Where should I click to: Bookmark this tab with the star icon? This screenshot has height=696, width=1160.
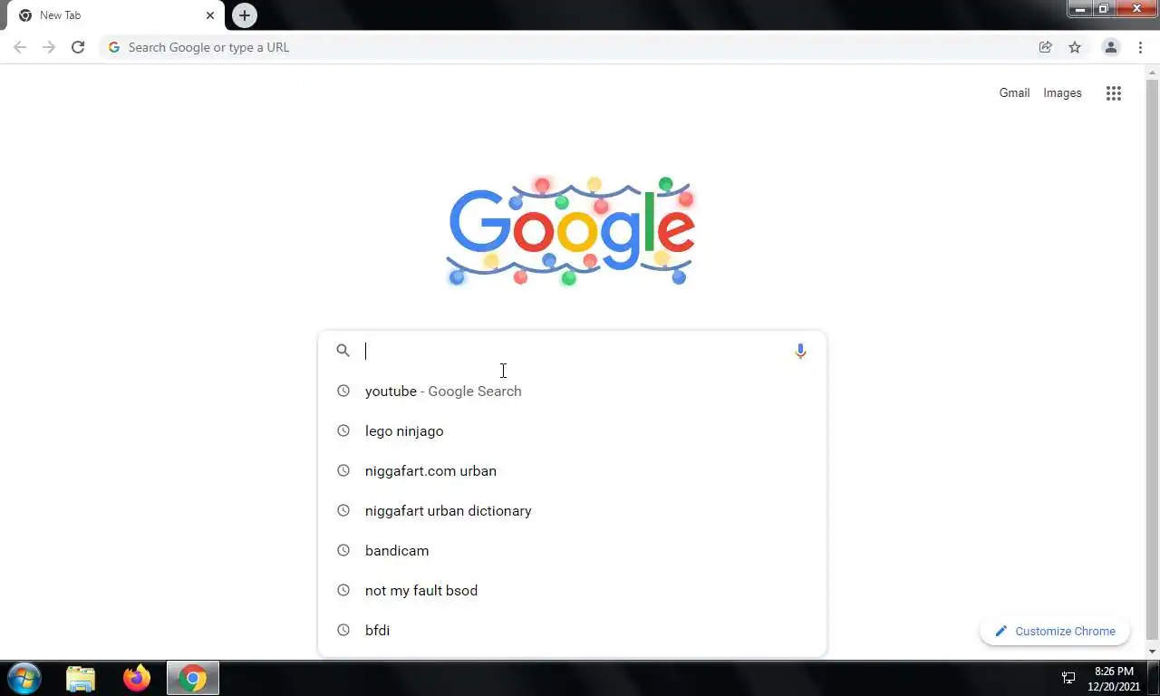tap(1075, 47)
